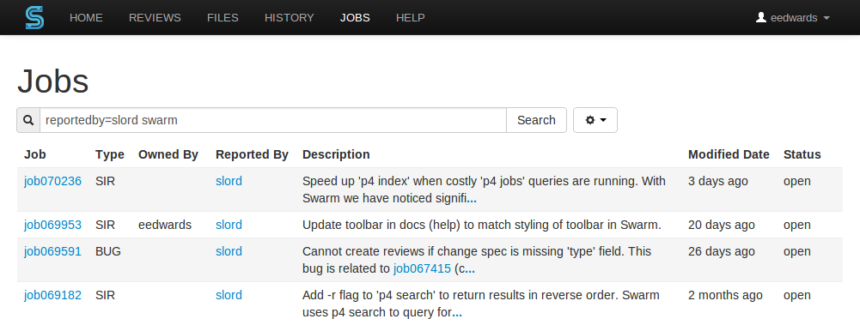Viewport: 860px width, 325px height.
Task: Click '26 days ago' modified date
Action: (721, 251)
